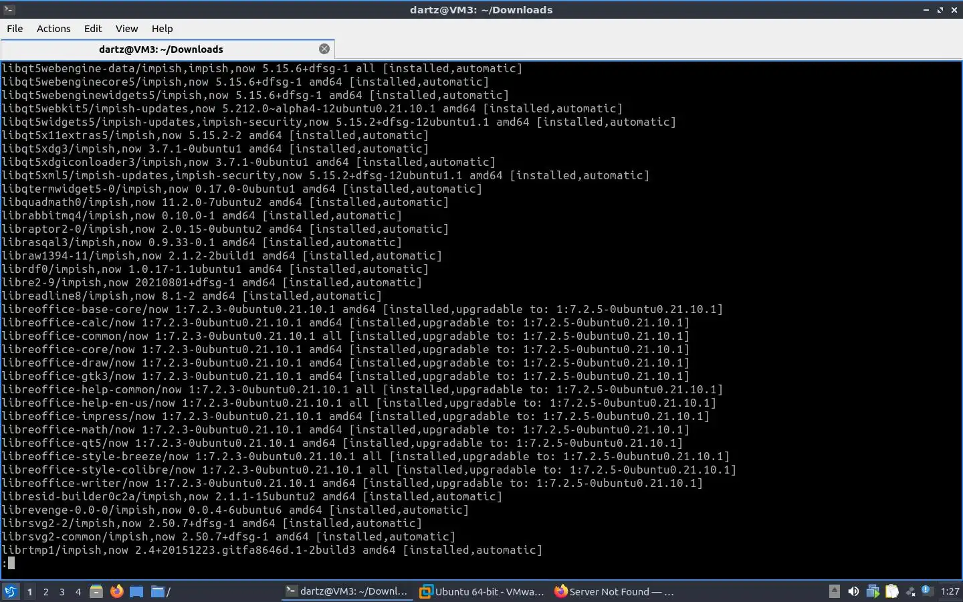963x602 pixels.
Task: Launch Firefox from the panel quick launch
Action: (117, 591)
